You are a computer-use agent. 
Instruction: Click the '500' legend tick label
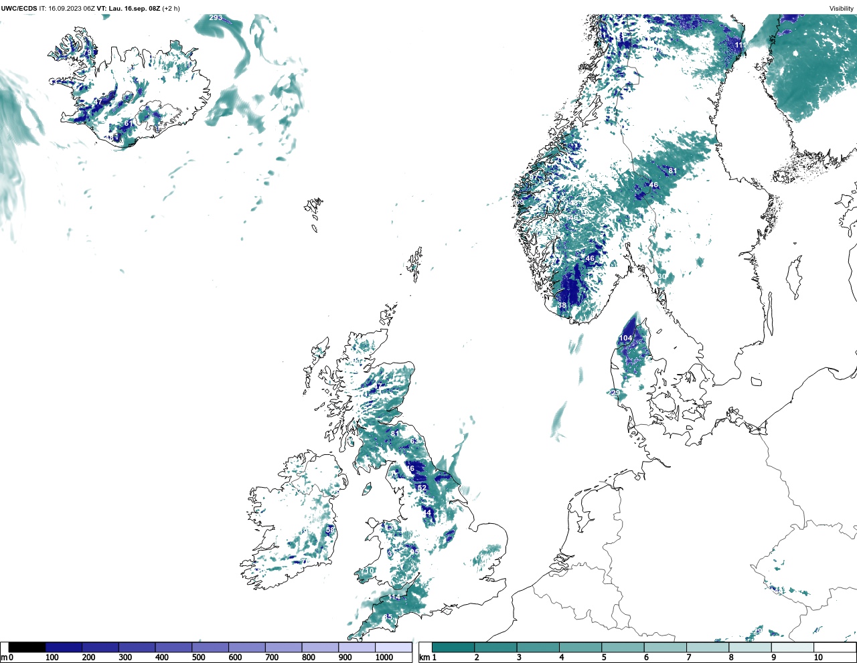pos(198,658)
